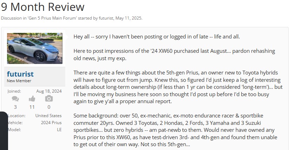Click the futurist avatar car photo
This screenshot has width=294, height=150.
(x=35, y=48)
